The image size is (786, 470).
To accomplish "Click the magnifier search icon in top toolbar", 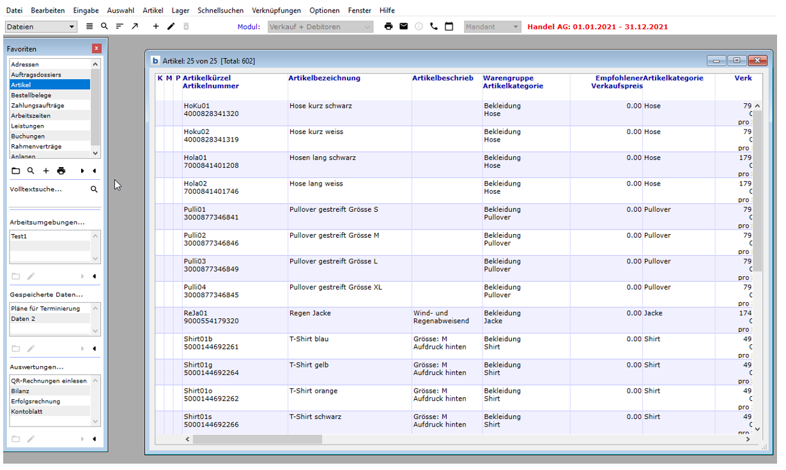I will pyautogui.click(x=104, y=26).
